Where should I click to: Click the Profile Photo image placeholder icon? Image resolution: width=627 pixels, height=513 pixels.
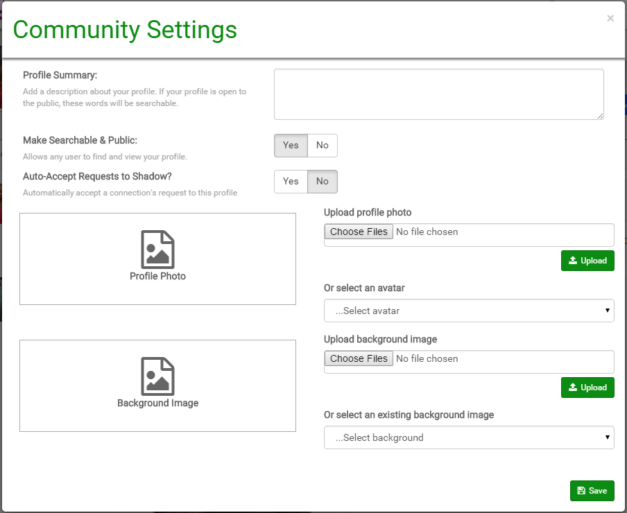[157, 249]
